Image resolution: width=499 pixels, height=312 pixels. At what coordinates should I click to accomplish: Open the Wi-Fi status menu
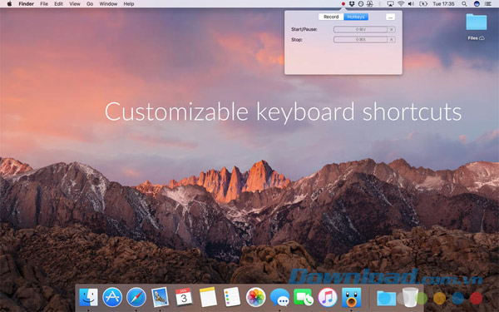401,4
